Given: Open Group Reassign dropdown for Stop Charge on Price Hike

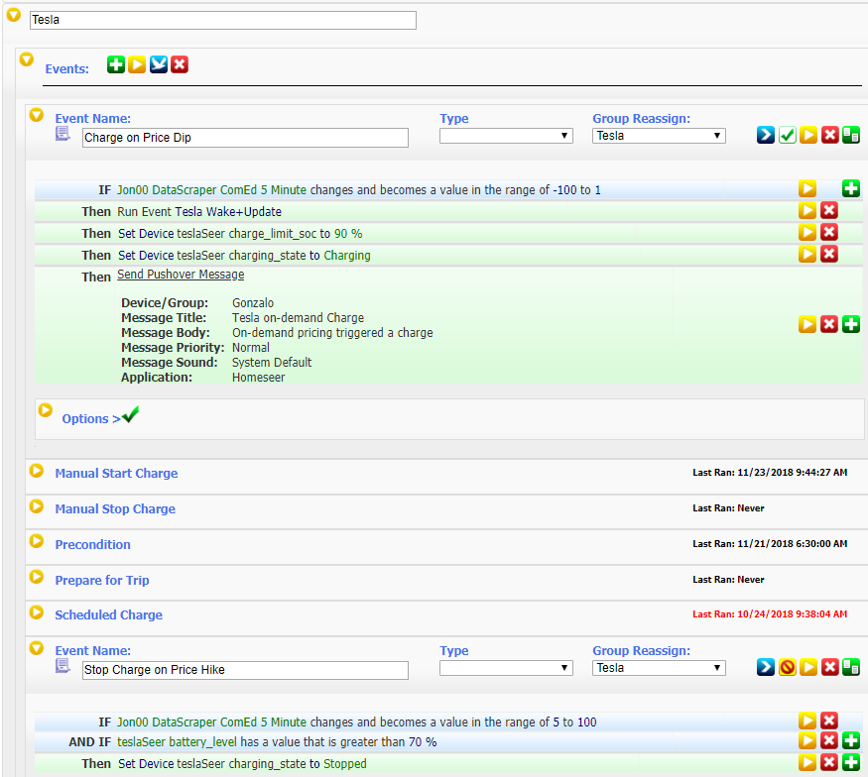Looking at the screenshot, I should click(x=659, y=668).
